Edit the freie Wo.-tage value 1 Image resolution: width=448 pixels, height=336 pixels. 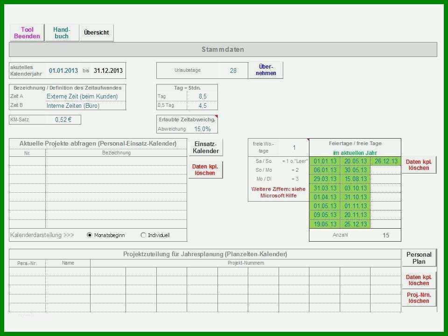point(294,147)
